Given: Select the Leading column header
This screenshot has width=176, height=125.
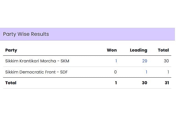Looking at the screenshot, I should tap(138, 50).
